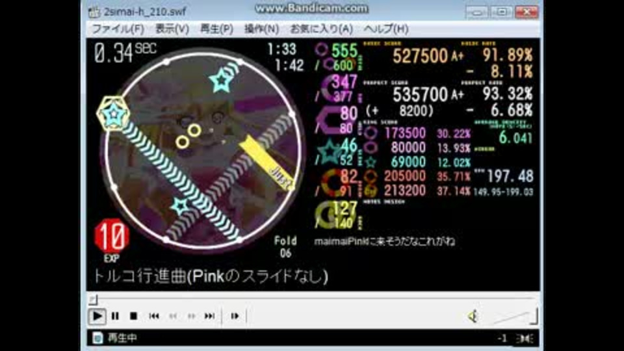Click the seek bar handle
This screenshot has height=351, width=624.
[x=92, y=299]
